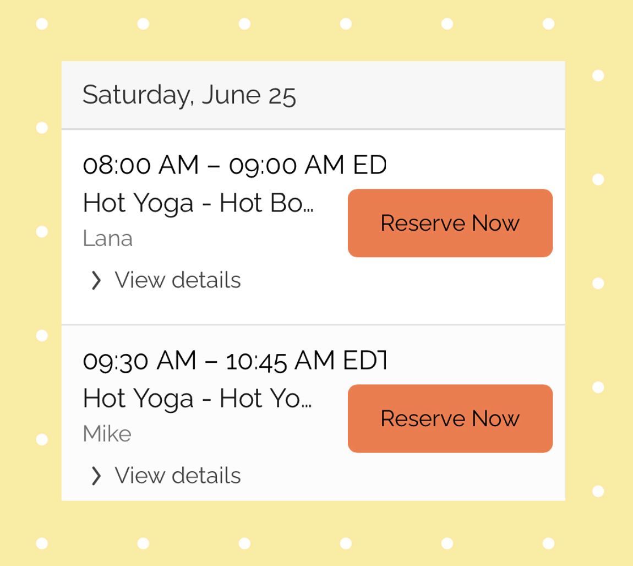Open 'View details' text under Mike
Image resolution: width=633 pixels, height=566 pixels.
click(177, 476)
